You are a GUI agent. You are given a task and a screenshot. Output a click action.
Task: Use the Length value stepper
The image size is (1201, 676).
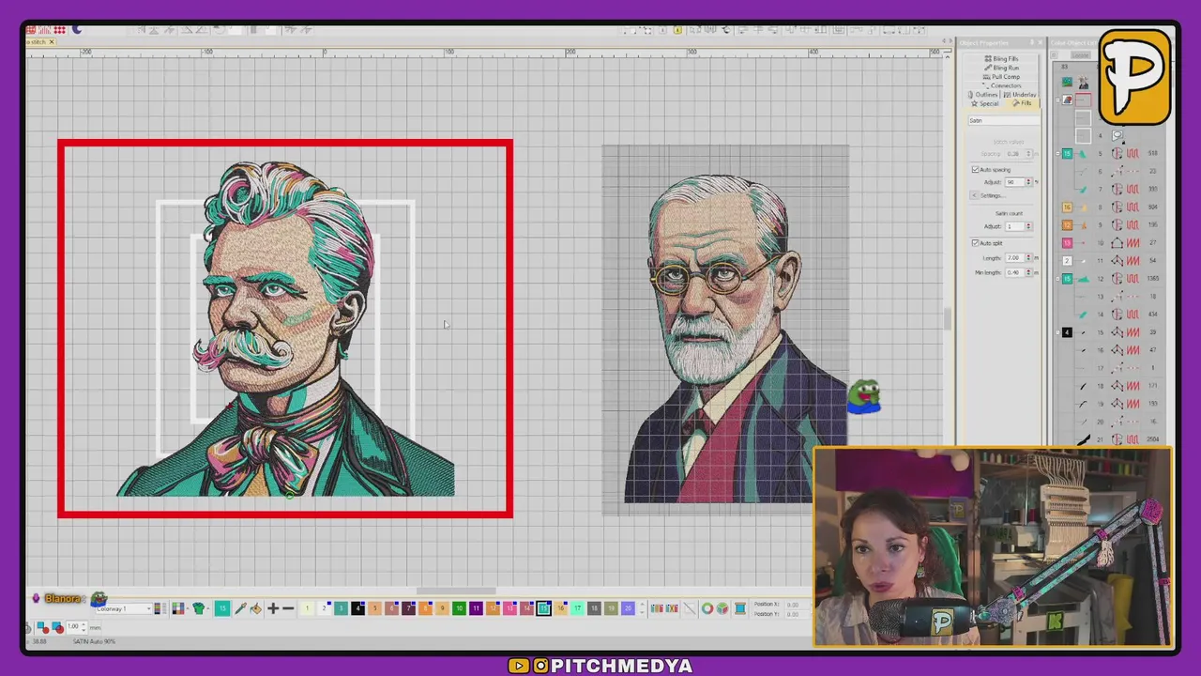pyautogui.click(x=1028, y=258)
